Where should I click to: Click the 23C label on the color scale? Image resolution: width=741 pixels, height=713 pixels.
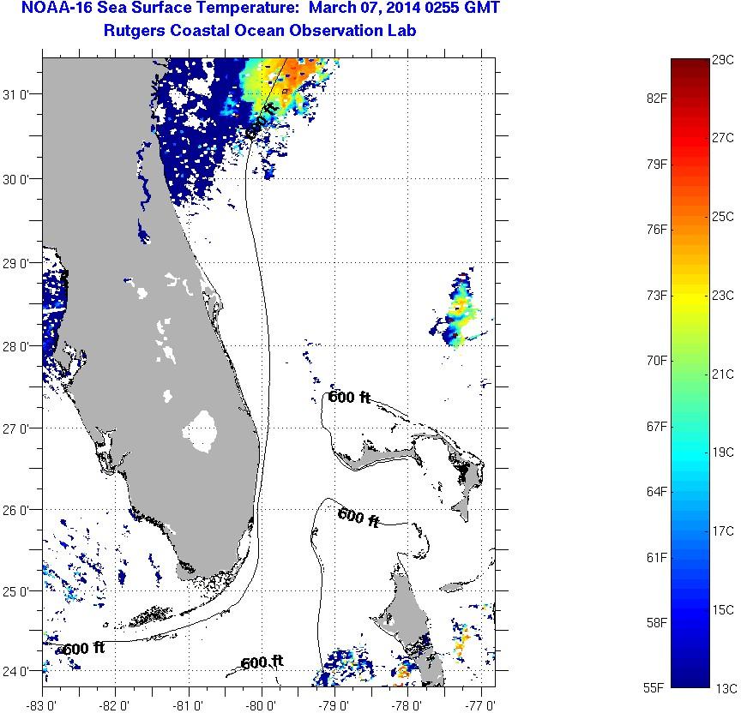pyautogui.click(x=723, y=296)
